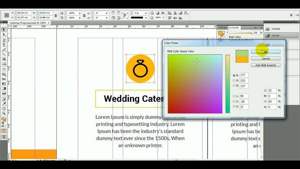
Task: Open the X scale percentage dropdown
Action: [80, 13]
